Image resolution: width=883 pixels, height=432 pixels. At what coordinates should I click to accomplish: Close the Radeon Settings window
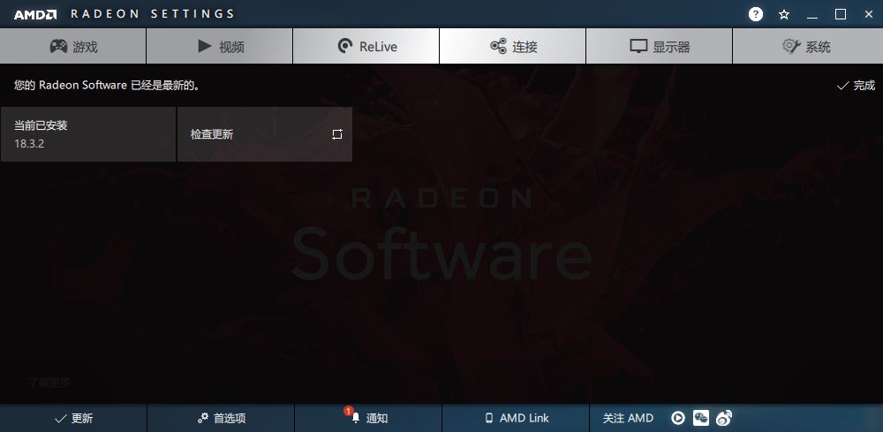click(x=868, y=15)
